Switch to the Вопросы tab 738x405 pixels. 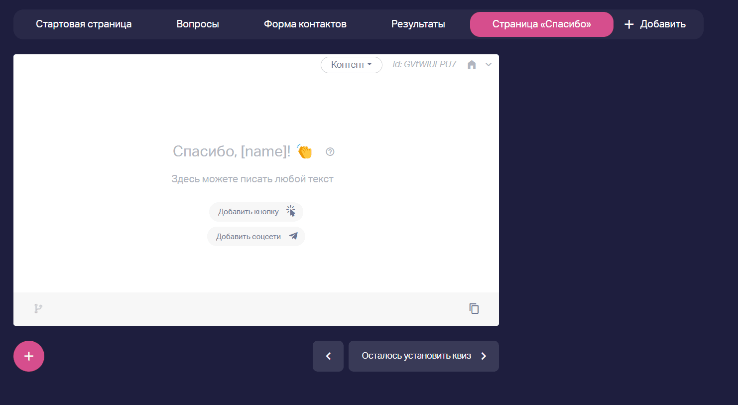(x=198, y=24)
